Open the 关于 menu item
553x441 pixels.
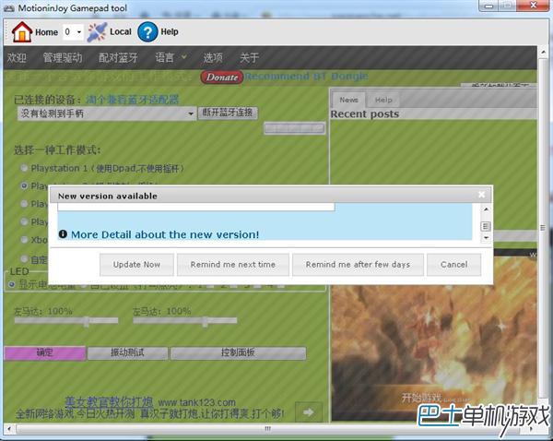click(250, 57)
